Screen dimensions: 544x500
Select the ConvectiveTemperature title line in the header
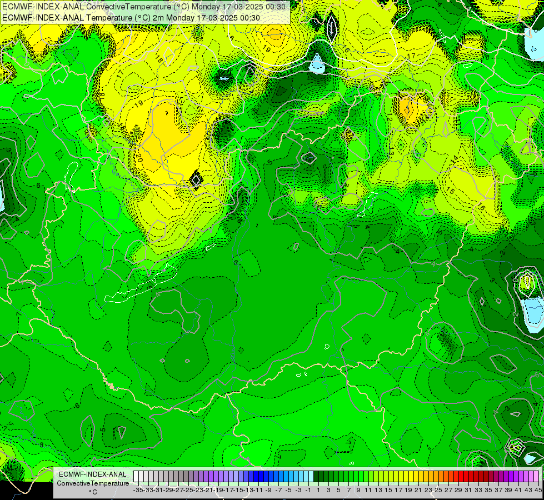coord(144,7)
